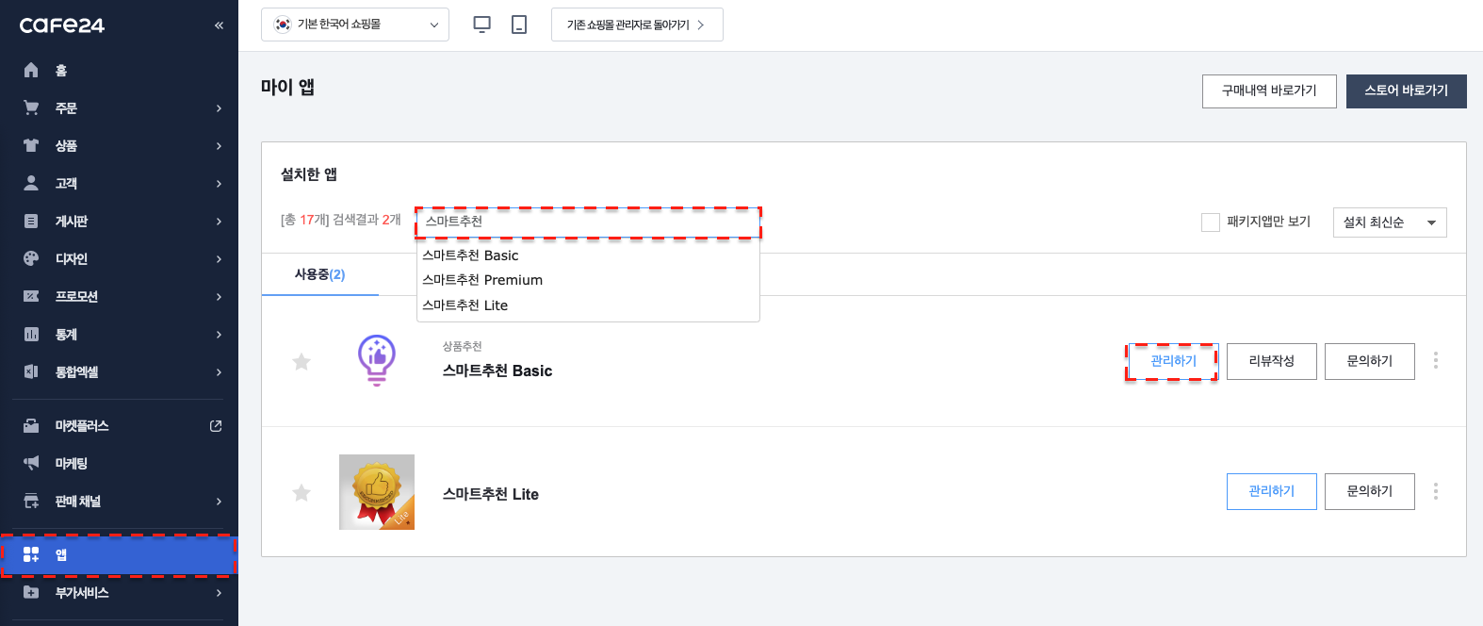Open the 설치 최신순 sort dropdown
This screenshot has width=1483, height=626.
click(1390, 222)
